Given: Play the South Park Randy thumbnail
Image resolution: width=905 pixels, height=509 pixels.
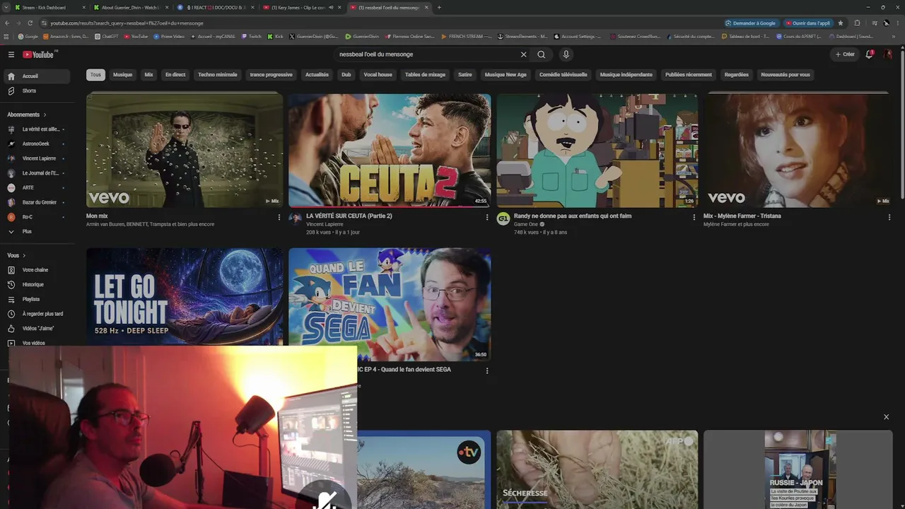Looking at the screenshot, I should pos(597,151).
